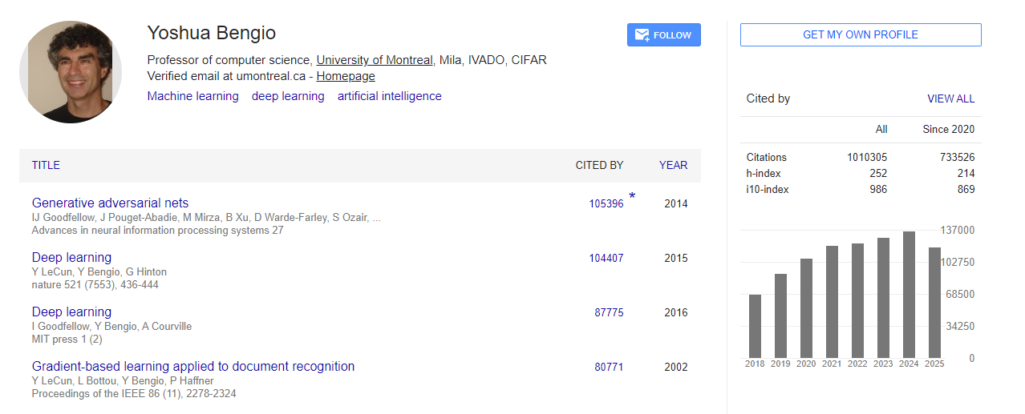Open Gradient-based learning applied to document recognition

coord(192,367)
